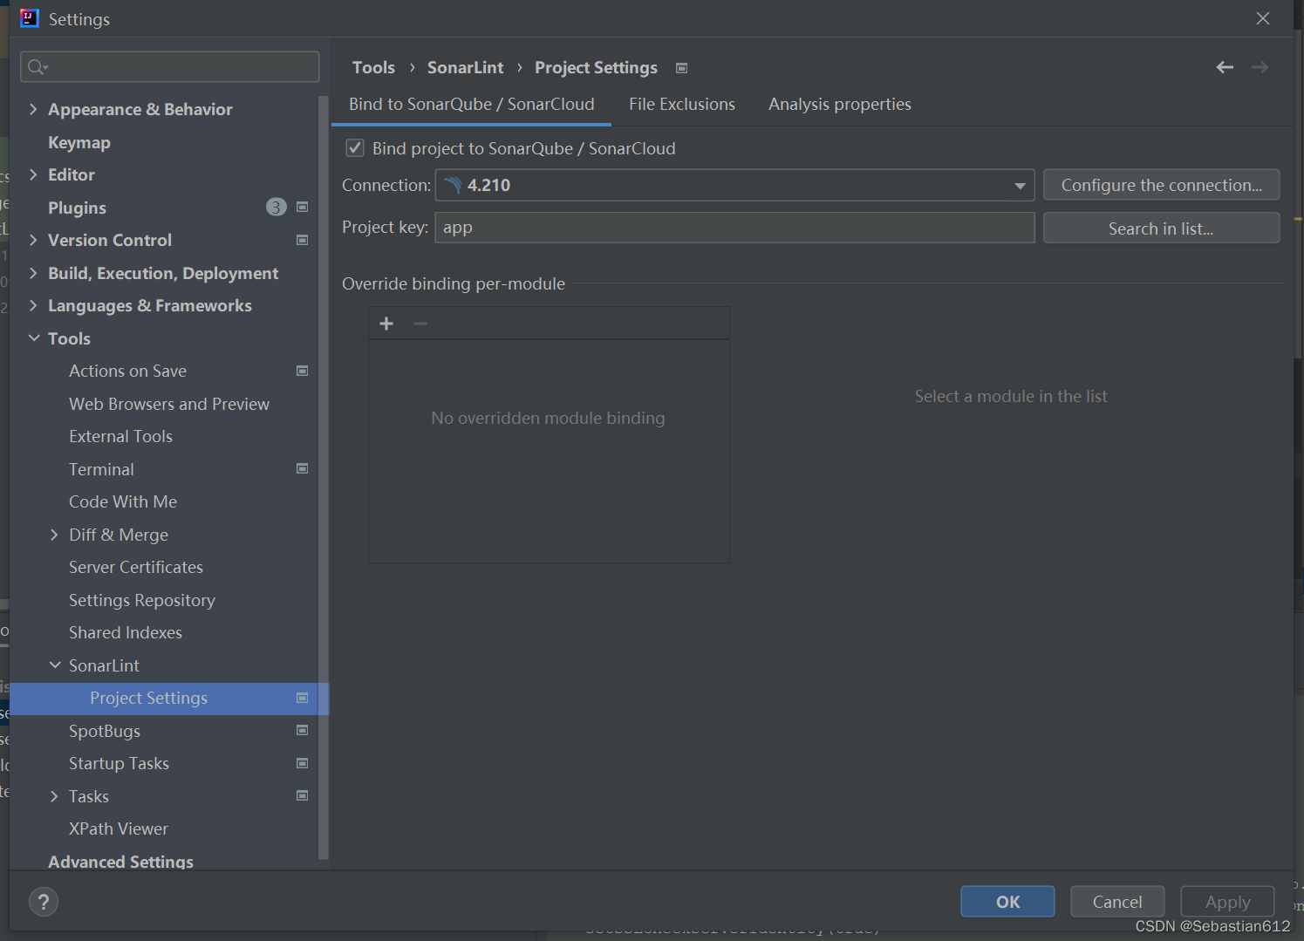Viewport: 1304px width, 941px height.
Task: Remove module binding with minus icon
Action: click(420, 324)
